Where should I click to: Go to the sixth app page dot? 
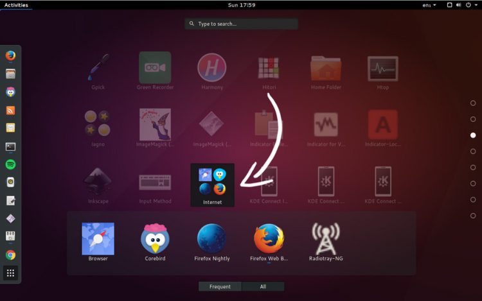click(x=473, y=184)
